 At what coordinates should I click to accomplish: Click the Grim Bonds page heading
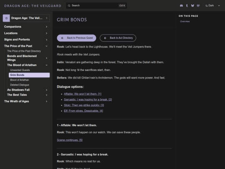click(72, 20)
